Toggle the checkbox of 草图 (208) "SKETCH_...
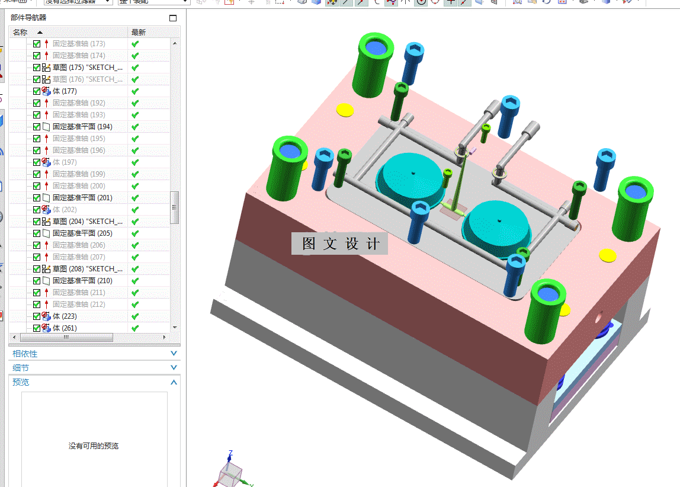680x487 pixels. (x=37, y=269)
